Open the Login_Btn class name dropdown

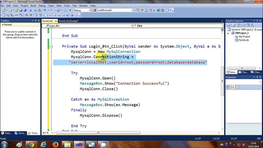tap(131, 26)
